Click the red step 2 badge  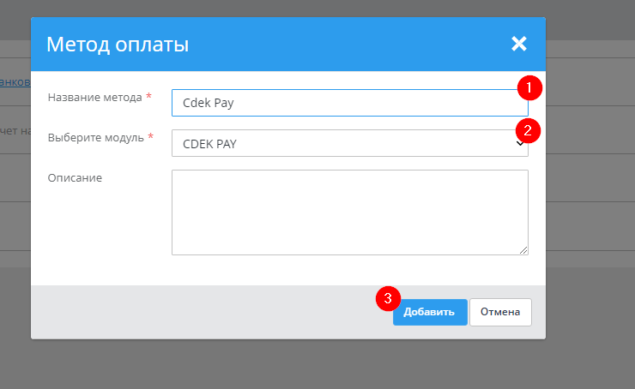529,130
